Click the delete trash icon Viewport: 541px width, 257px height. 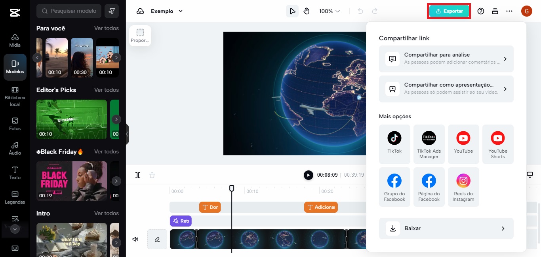tap(152, 175)
